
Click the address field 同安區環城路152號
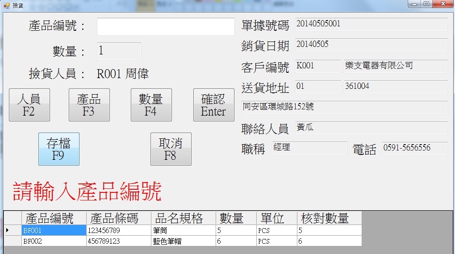(x=344, y=107)
